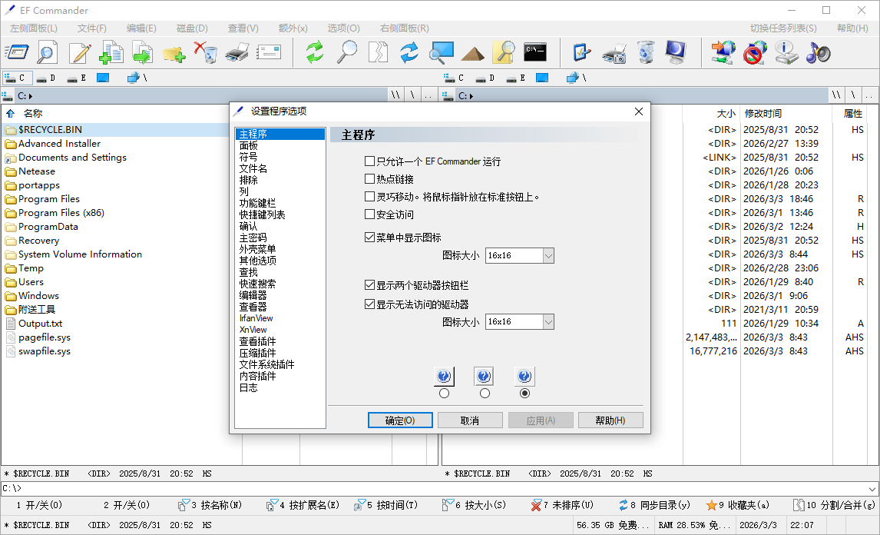Image resolution: width=880 pixels, height=535 pixels.
Task: Open the 选项(O) menu
Action: point(342,28)
